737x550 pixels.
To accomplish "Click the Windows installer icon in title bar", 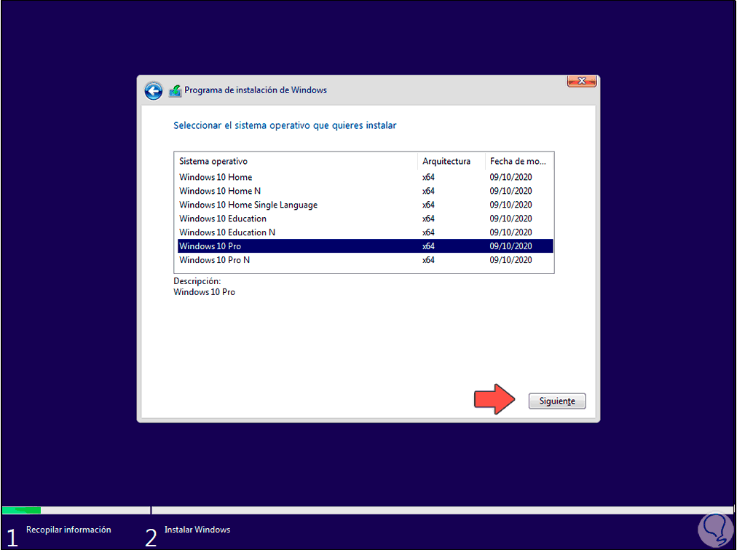I will click(175, 90).
